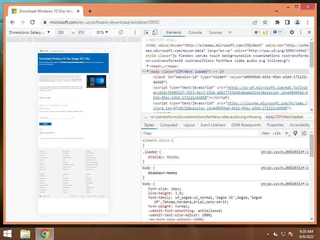The image size is (320, 240).
Task: Close the DevTools panel
Action: [x=309, y=32]
